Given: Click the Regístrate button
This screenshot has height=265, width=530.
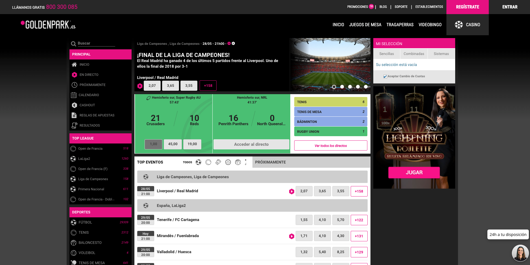Looking at the screenshot, I should 468,7.
